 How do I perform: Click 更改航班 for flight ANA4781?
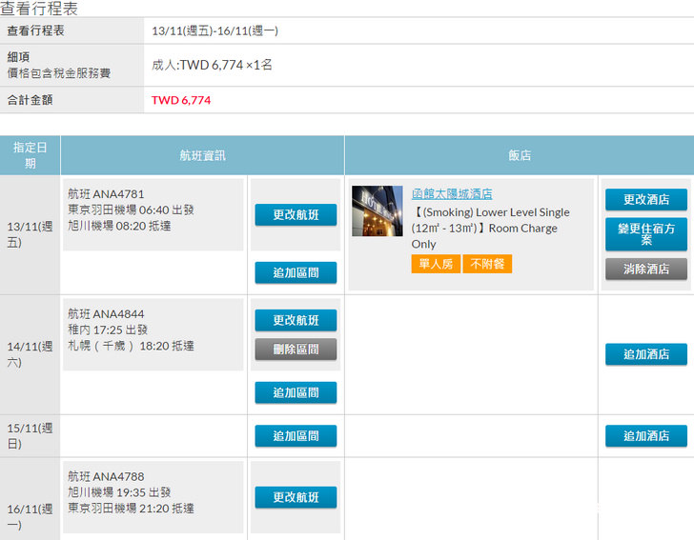tap(296, 215)
